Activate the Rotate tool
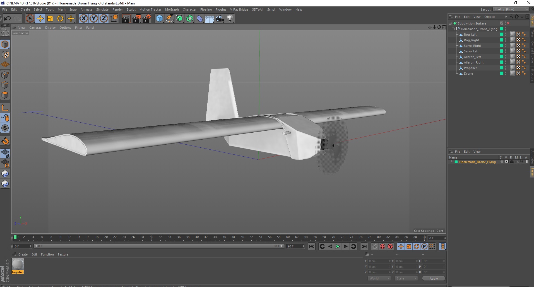 60,19
